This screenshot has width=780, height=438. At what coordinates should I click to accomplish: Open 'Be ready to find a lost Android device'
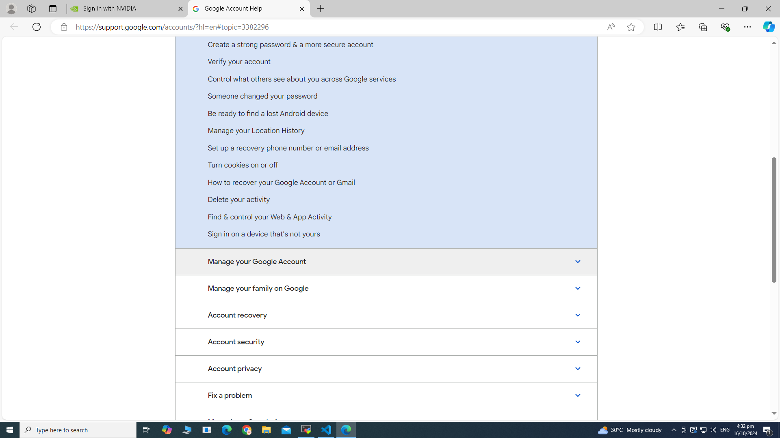268,114
